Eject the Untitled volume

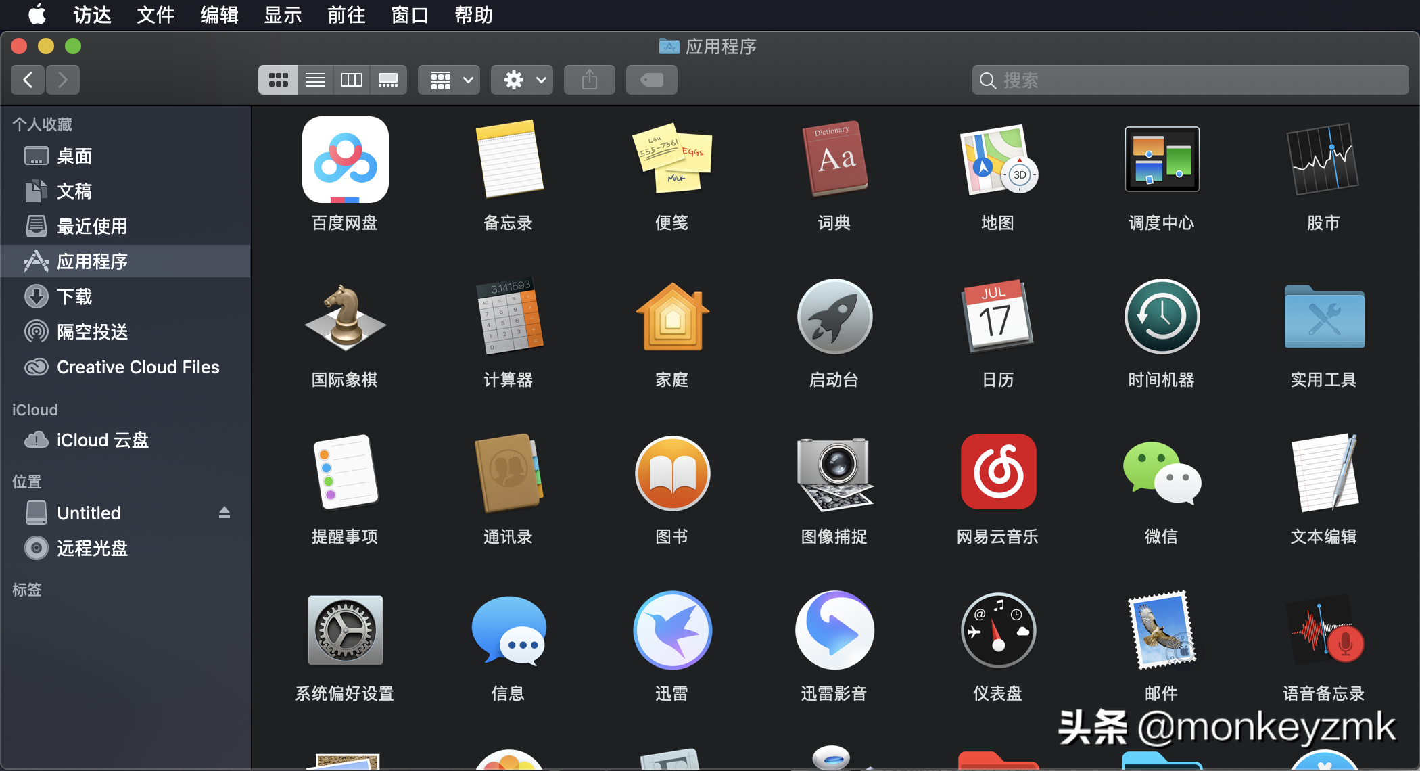click(x=224, y=513)
